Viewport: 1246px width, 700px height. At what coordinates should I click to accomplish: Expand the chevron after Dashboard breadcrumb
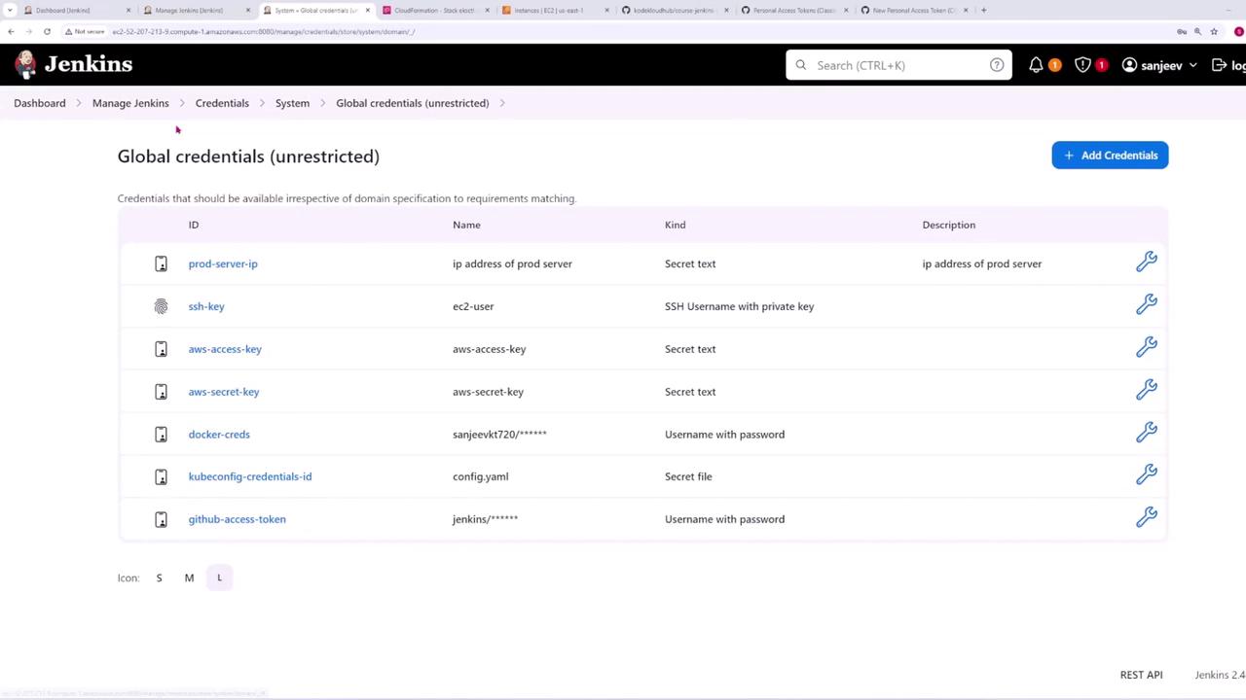pos(79,103)
